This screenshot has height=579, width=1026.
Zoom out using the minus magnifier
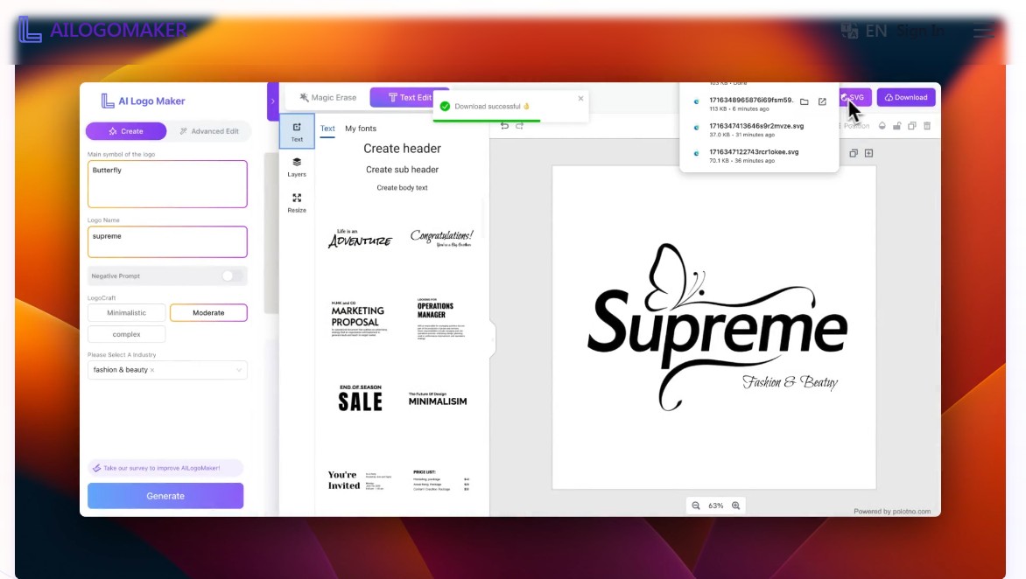point(696,506)
